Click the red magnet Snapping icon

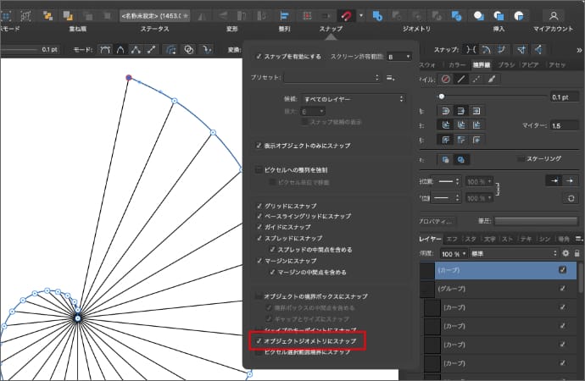point(346,15)
